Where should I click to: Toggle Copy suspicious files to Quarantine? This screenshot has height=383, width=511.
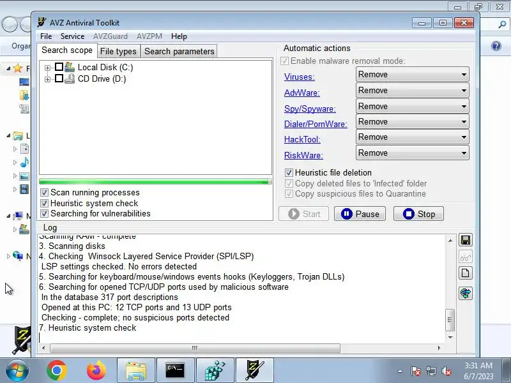(289, 194)
